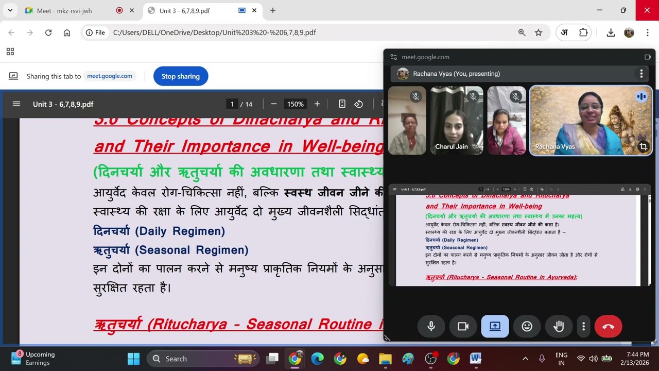Open the meet.google.com link in sharing bar
Screen dimensions: 659x371
click(x=110, y=76)
